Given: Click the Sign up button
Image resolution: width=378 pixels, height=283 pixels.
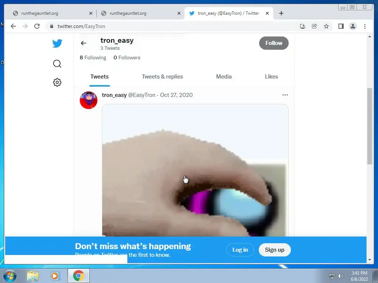Looking at the screenshot, I should [275, 250].
